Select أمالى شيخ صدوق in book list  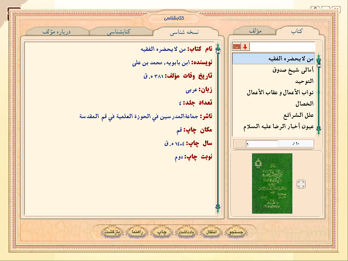click(x=274, y=70)
